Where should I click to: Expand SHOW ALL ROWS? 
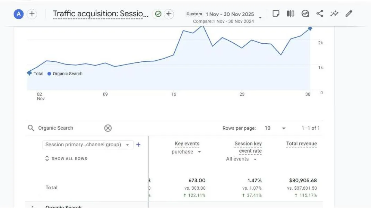(x=66, y=158)
